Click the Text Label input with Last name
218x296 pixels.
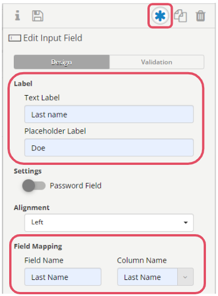[x=109, y=115]
